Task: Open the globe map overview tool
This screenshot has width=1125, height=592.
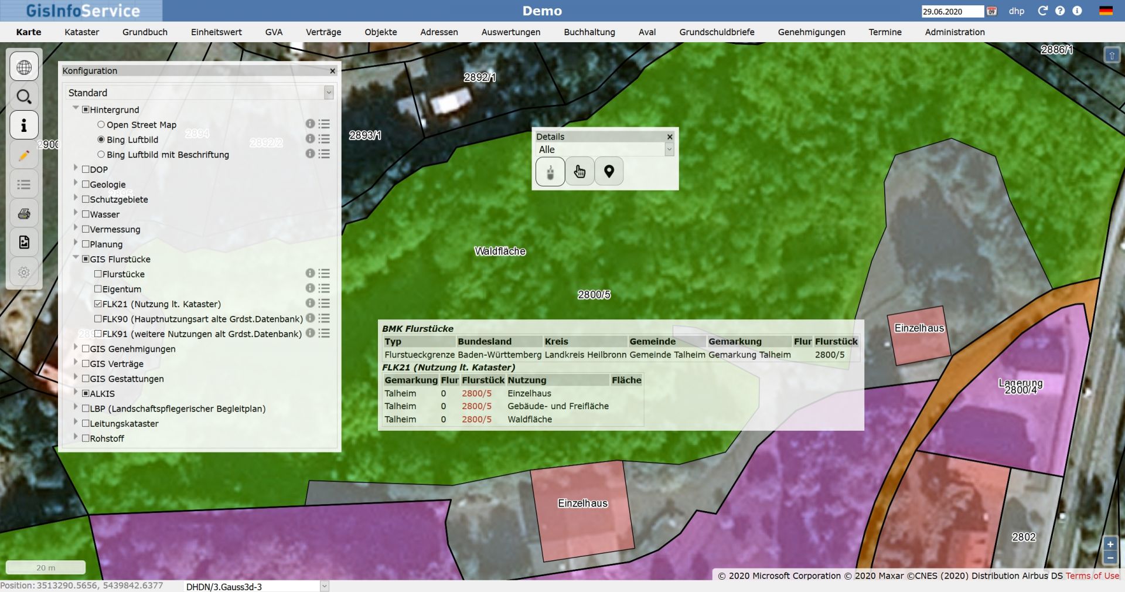Action: pyautogui.click(x=24, y=67)
